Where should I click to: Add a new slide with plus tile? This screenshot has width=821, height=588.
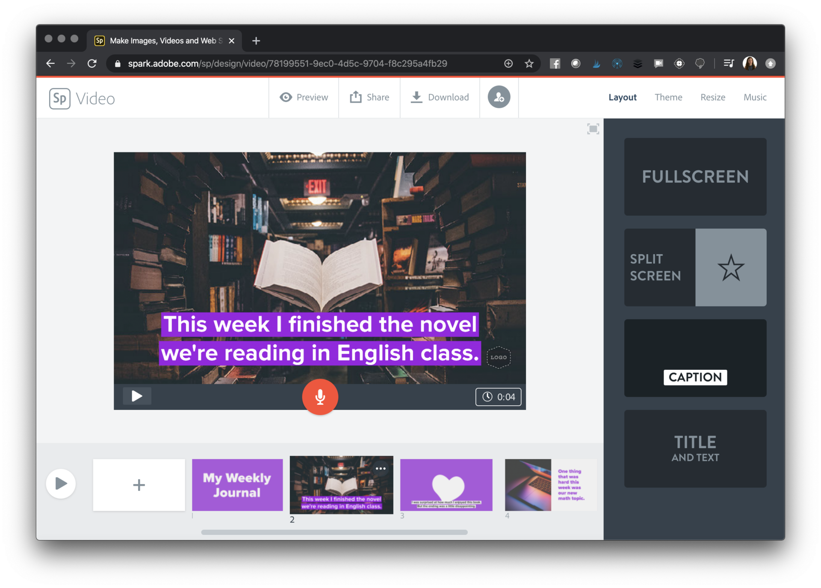pos(139,485)
